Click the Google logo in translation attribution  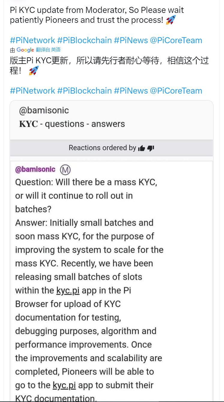[x=25, y=50]
